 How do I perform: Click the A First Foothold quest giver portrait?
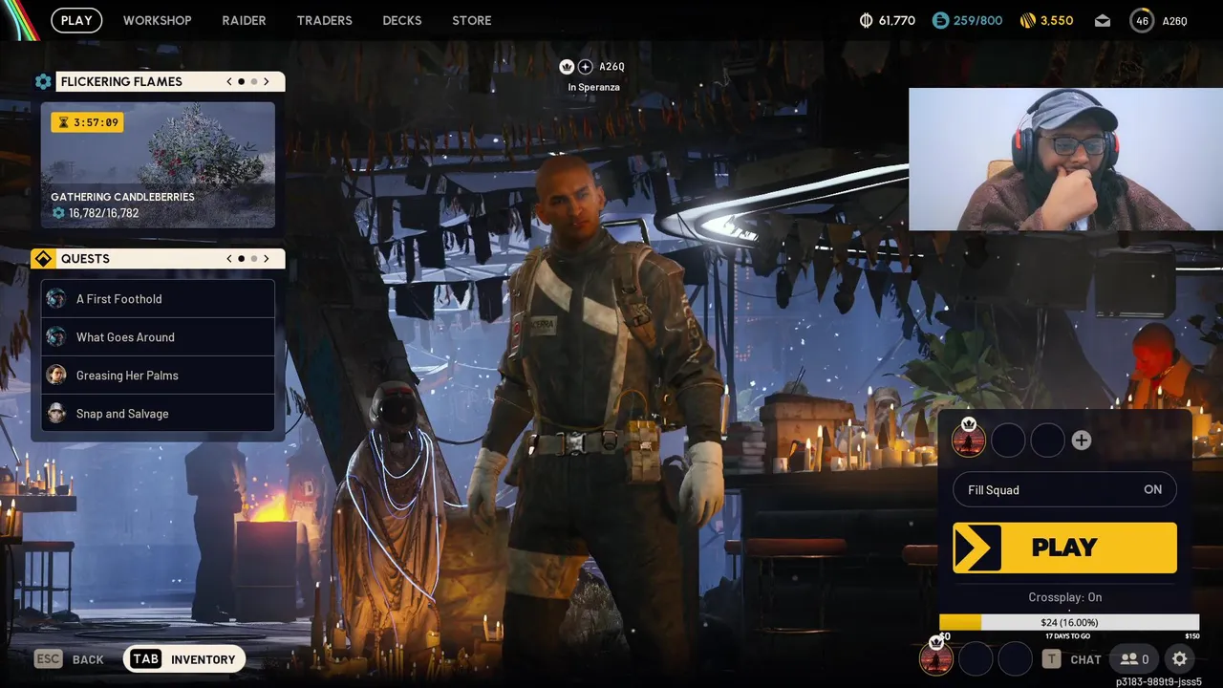click(x=56, y=298)
